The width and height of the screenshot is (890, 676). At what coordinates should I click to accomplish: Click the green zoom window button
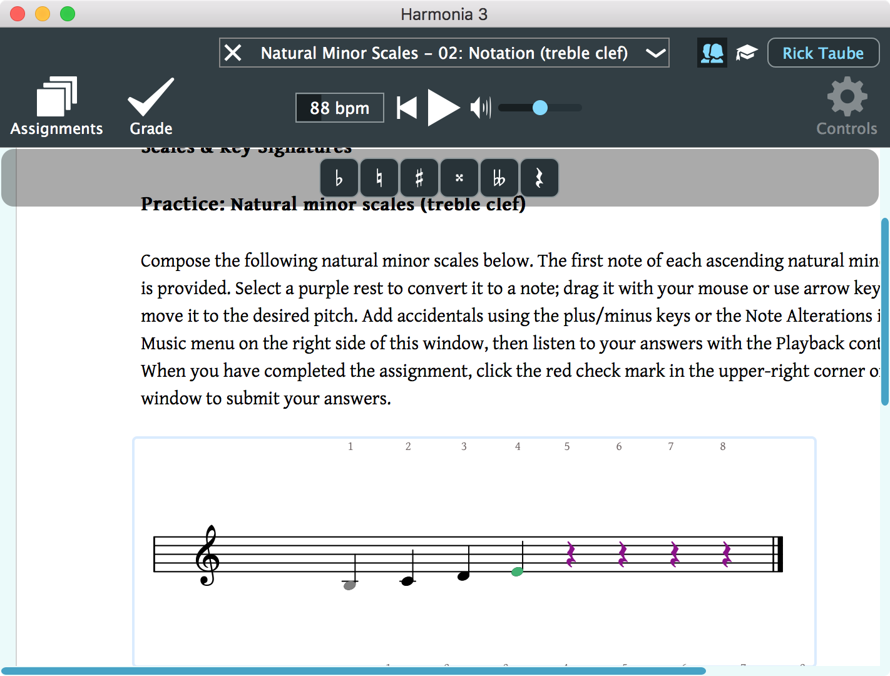(68, 14)
